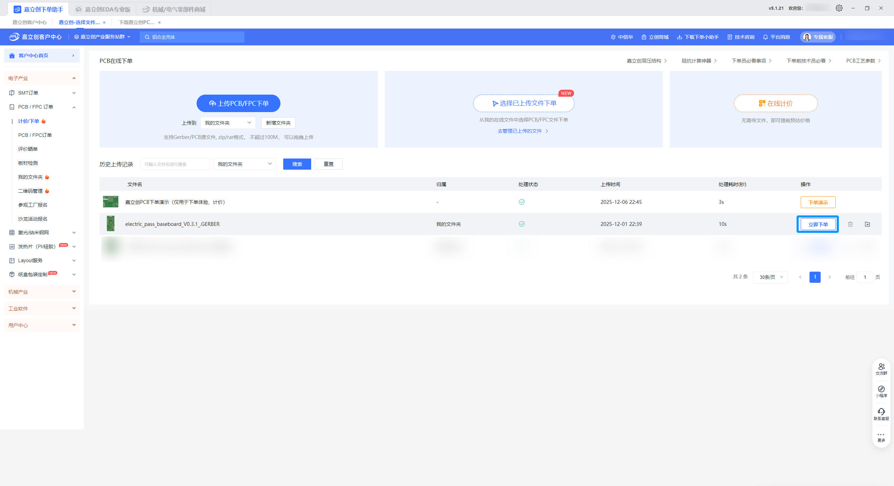This screenshot has height=486, width=894.
Task: Open the settings gear in title bar
Action: click(839, 8)
